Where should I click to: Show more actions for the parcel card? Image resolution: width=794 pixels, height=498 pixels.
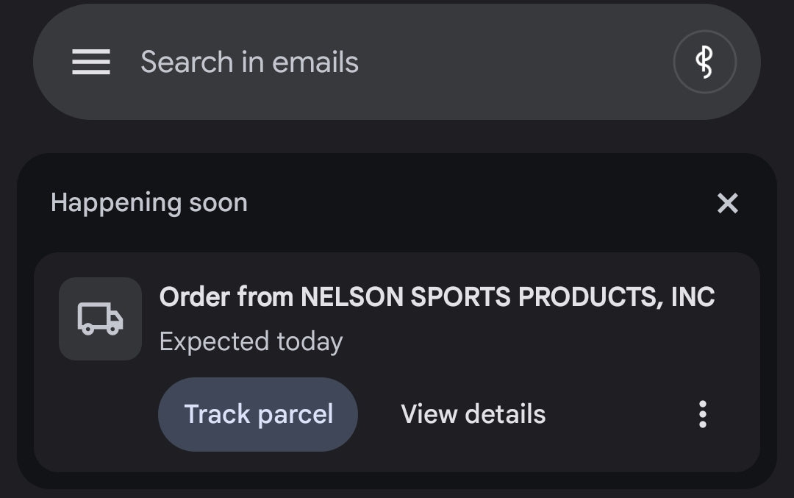[703, 414]
